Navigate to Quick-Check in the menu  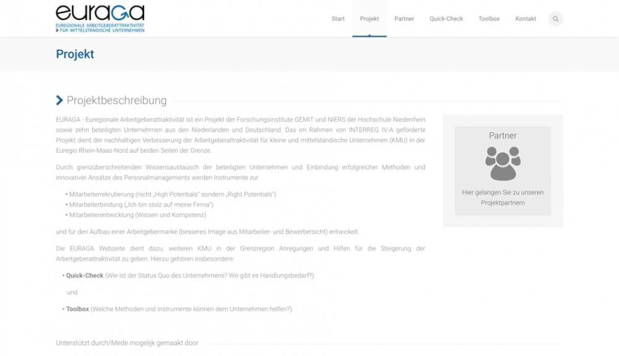point(446,19)
